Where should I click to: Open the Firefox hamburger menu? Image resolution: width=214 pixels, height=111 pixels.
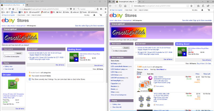click(105, 9)
